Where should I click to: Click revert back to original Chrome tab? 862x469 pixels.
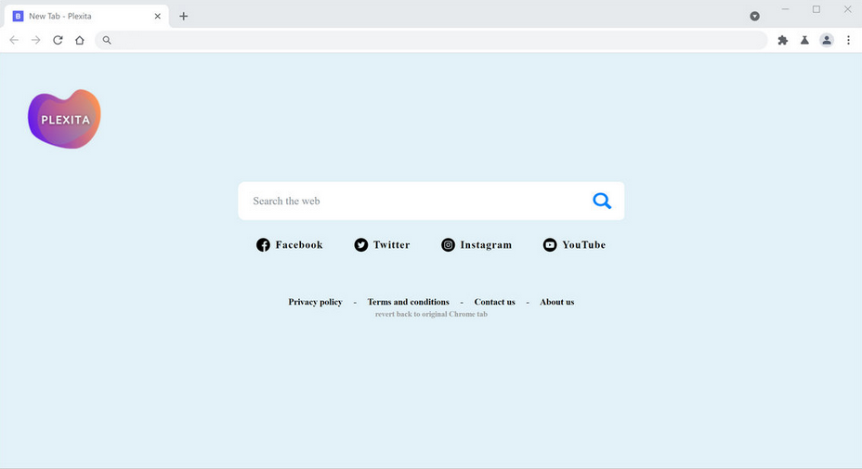432,314
